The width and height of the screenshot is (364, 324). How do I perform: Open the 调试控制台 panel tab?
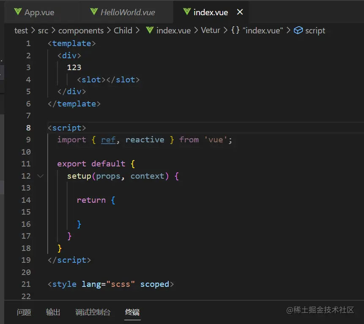pos(93,312)
